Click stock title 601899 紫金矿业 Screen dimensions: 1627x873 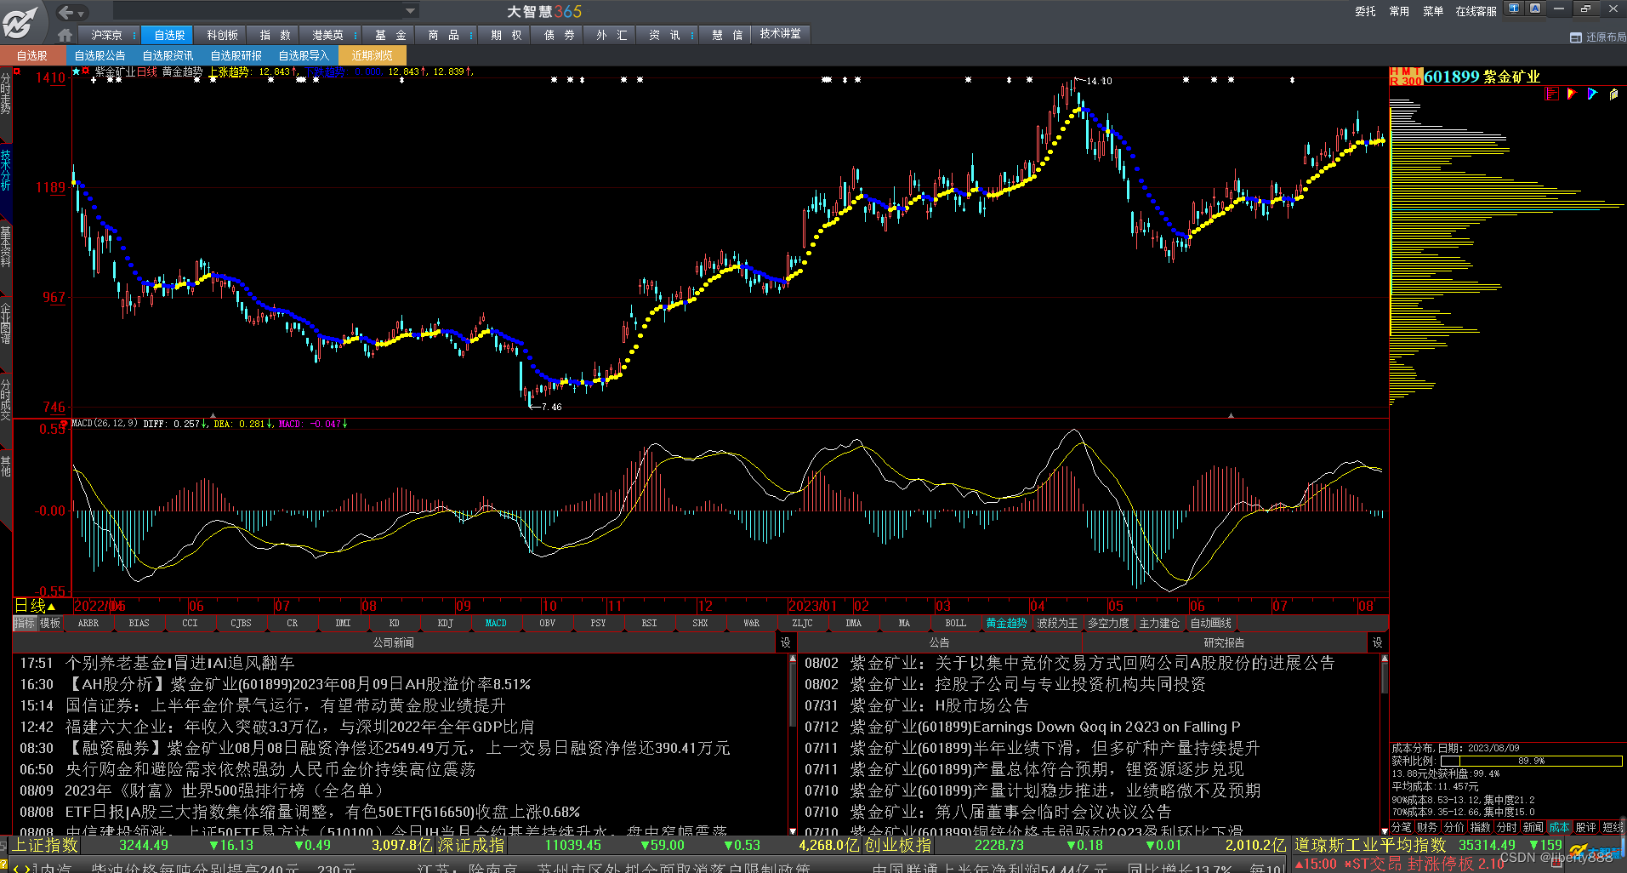point(1482,77)
